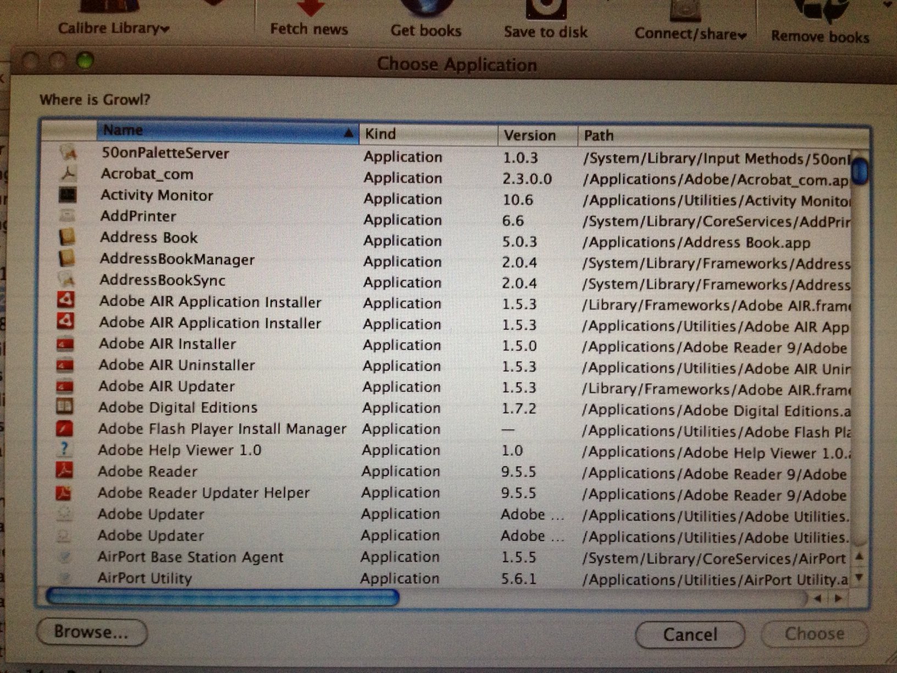897x673 pixels.
Task: Open the Browse... file dialog
Action: (92, 632)
